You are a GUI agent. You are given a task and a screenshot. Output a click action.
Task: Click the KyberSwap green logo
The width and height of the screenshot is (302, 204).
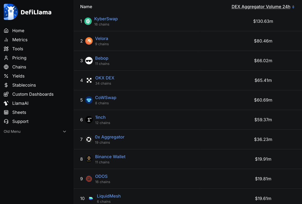pyautogui.click(x=88, y=21)
